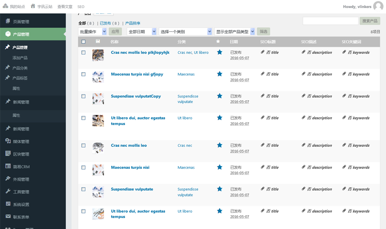Screen dimensions: 386x229
Task: Click the 工具管理 wrench icon
Action: 8,191
